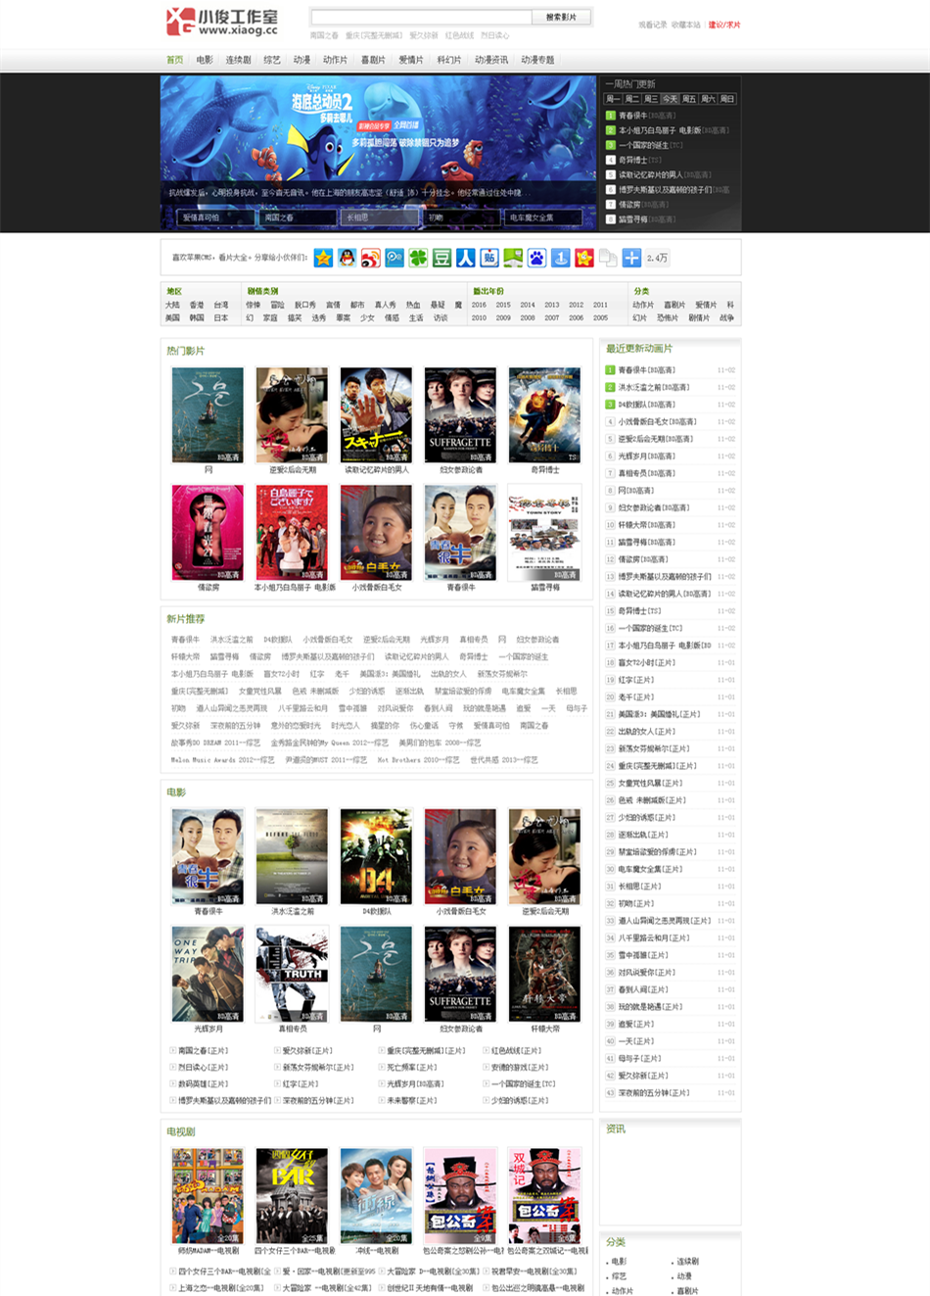930x1296 pixels.
Task: Click the 2.4万 share count badge
Action: point(658,258)
